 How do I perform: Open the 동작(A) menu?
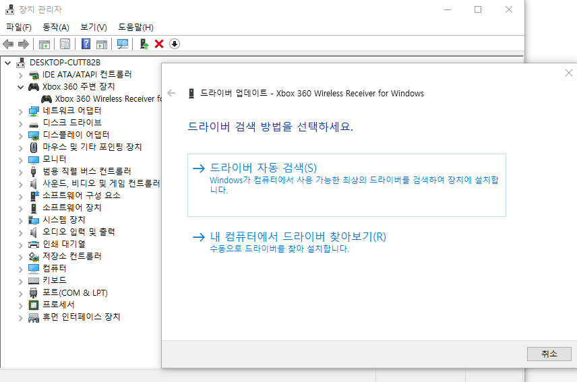coord(55,27)
